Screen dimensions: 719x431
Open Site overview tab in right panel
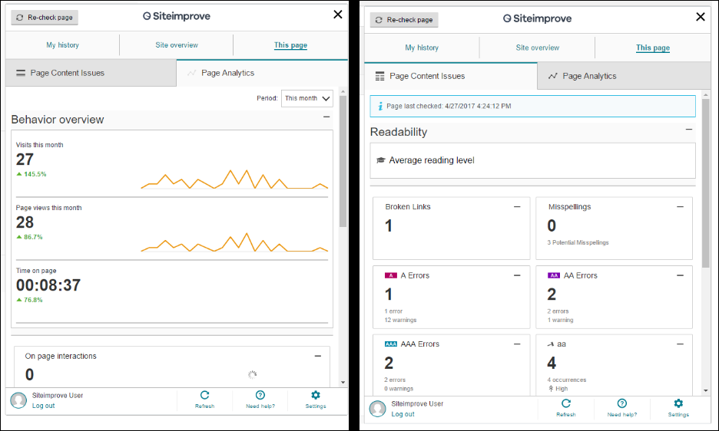(538, 48)
